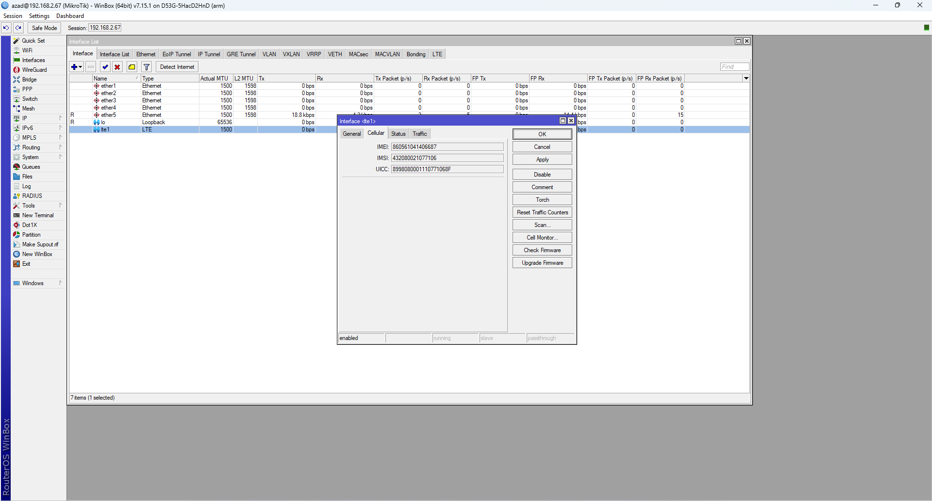This screenshot has height=501, width=932.
Task: Click the Cell Monitor... button
Action: point(542,238)
